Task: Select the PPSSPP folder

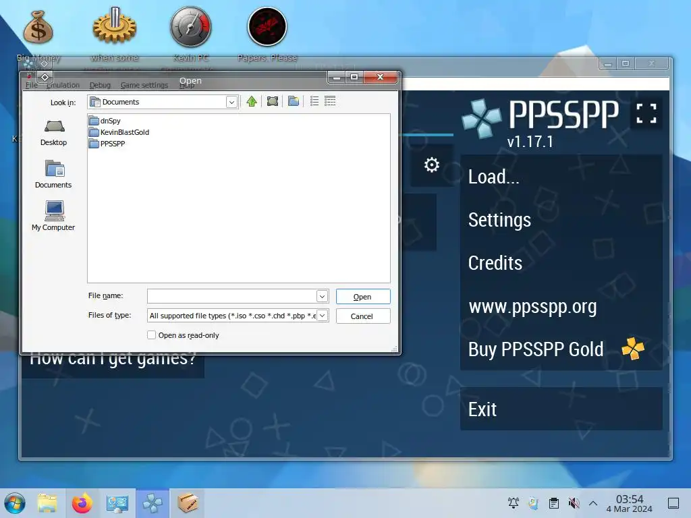Action: 107,144
